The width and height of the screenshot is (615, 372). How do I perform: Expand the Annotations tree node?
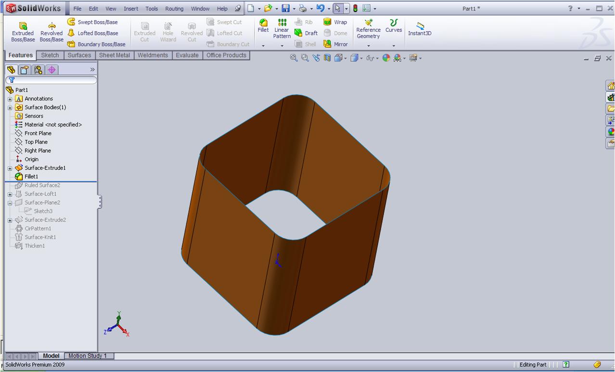10,99
